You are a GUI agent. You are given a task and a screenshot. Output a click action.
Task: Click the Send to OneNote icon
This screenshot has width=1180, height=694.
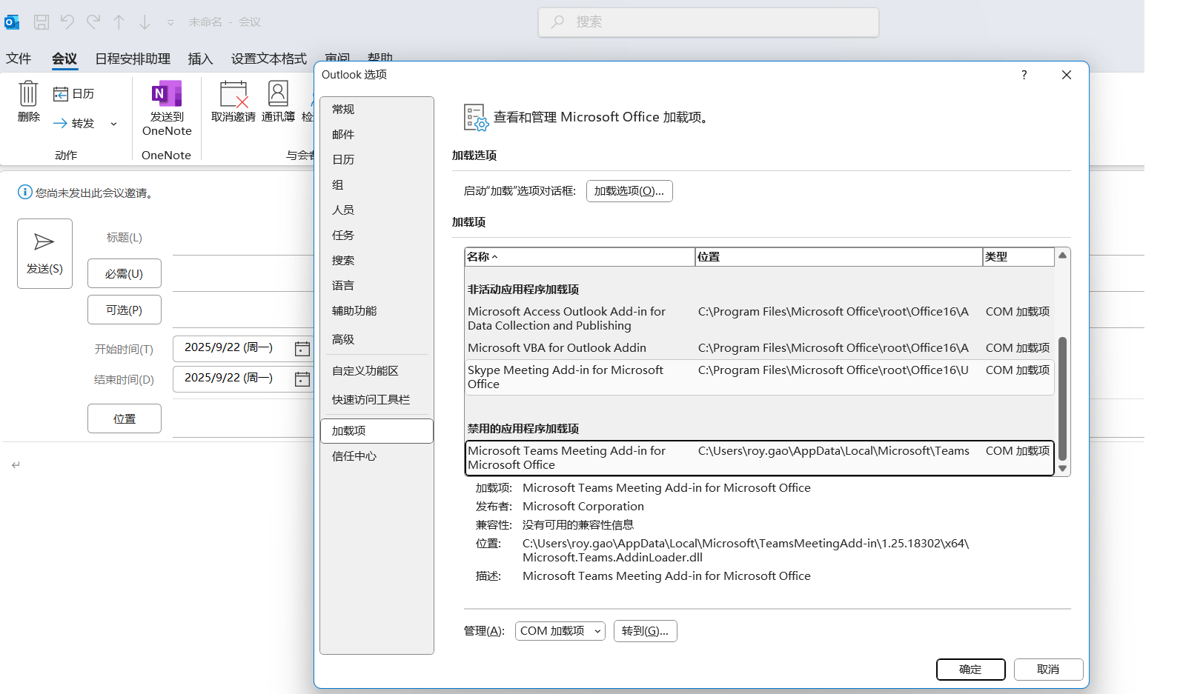[x=167, y=95]
